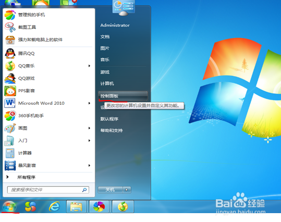Click PPS影音 label text

pyautogui.click(x=27, y=91)
